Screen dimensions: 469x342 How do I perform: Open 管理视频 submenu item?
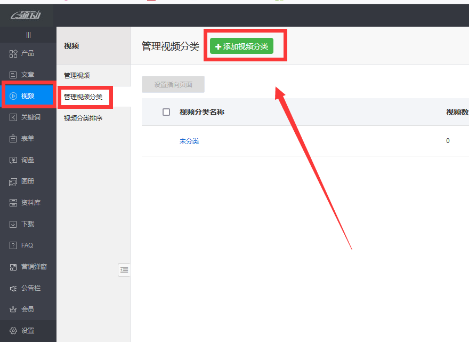[77, 76]
